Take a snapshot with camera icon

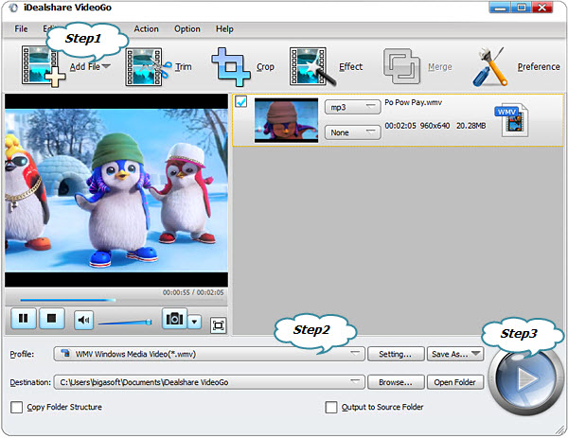click(x=174, y=319)
